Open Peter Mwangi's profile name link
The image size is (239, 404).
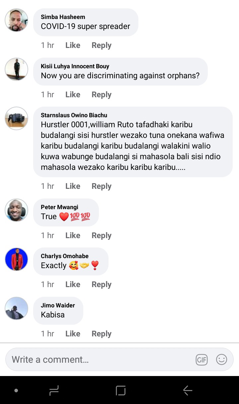coord(59,207)
